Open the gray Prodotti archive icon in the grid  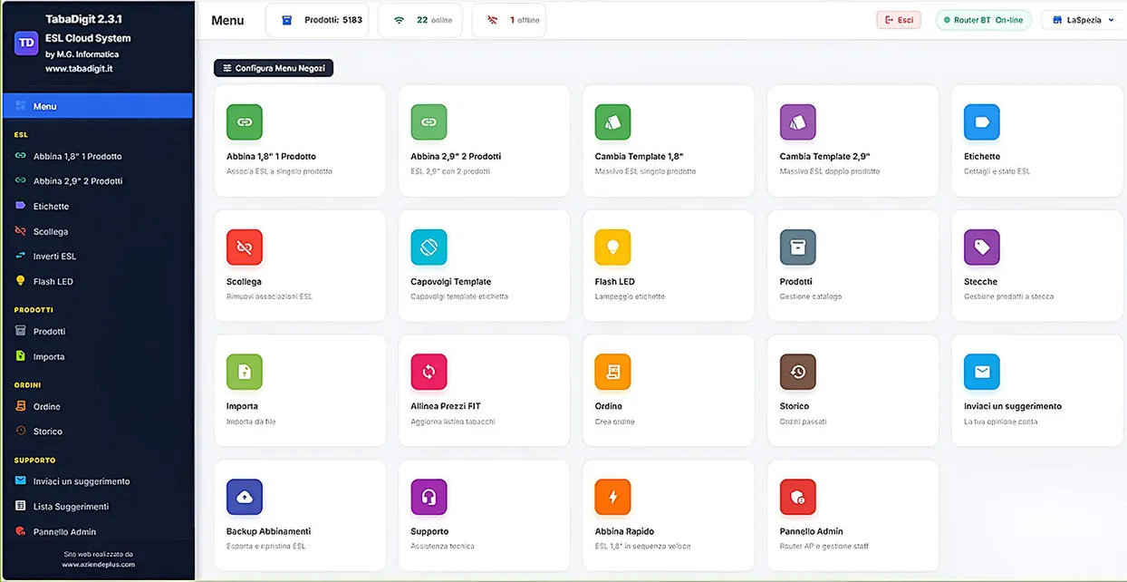pos(798,247)
